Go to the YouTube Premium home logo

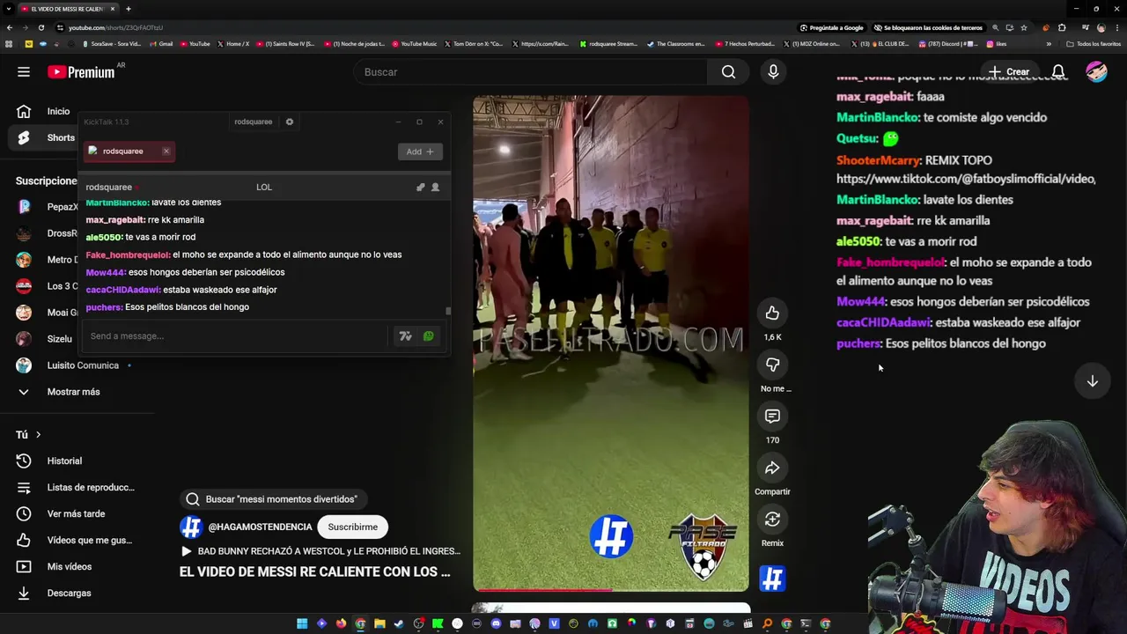pos(81,72)
